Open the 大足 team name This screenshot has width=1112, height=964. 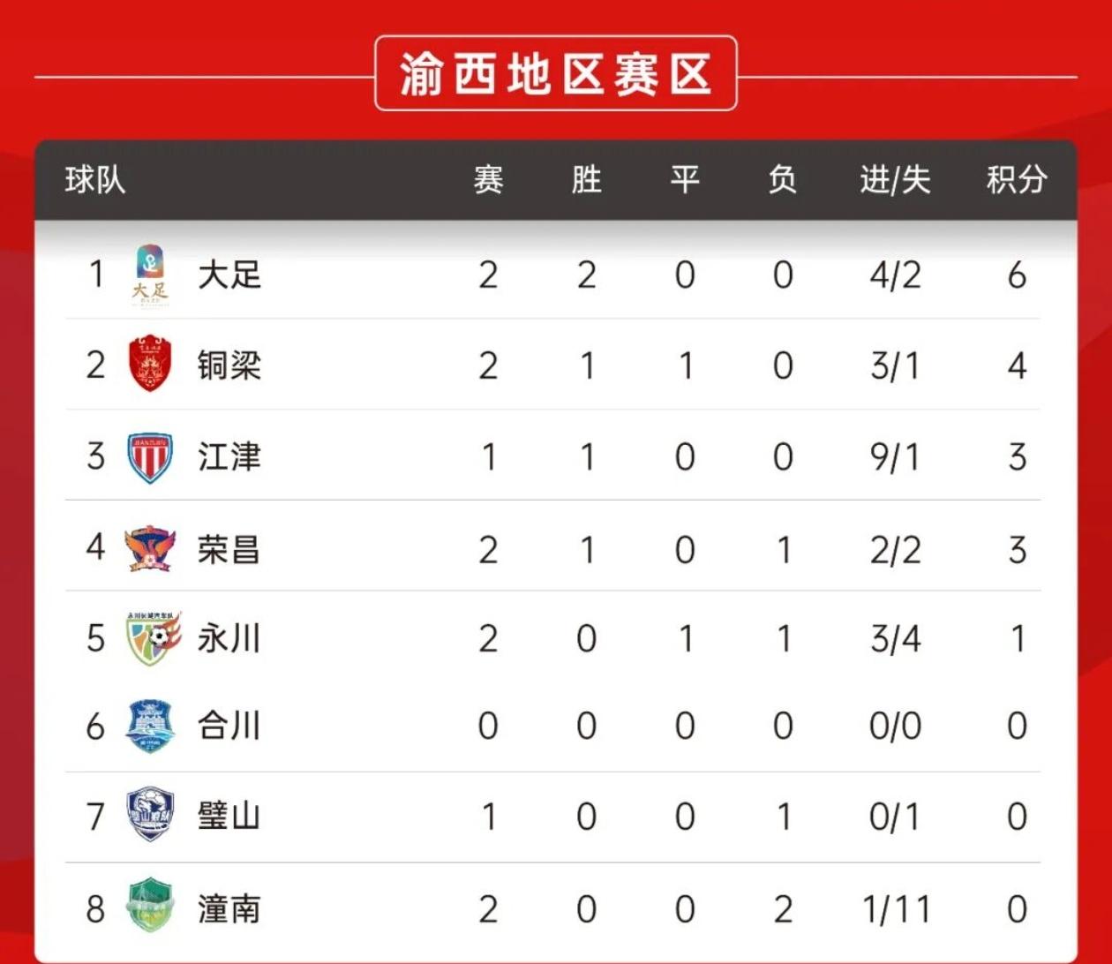(229, 275)
